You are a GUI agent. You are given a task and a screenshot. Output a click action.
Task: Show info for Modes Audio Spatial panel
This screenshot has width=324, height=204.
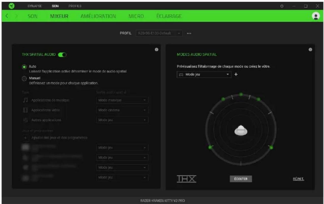click(x=310, y=49)
